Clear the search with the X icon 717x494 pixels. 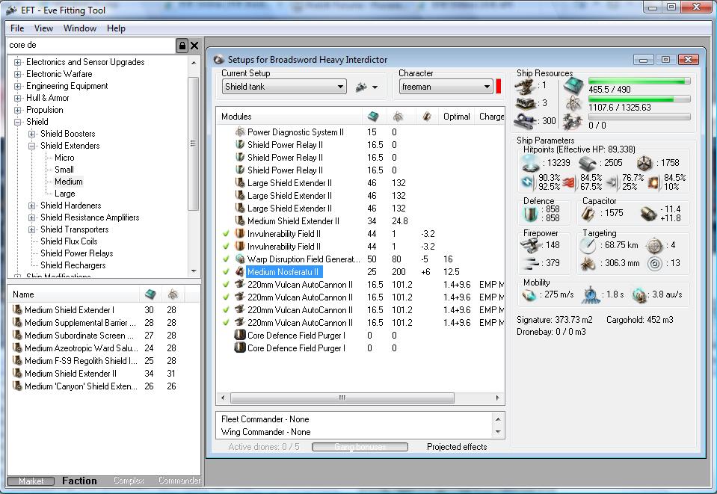194,46
